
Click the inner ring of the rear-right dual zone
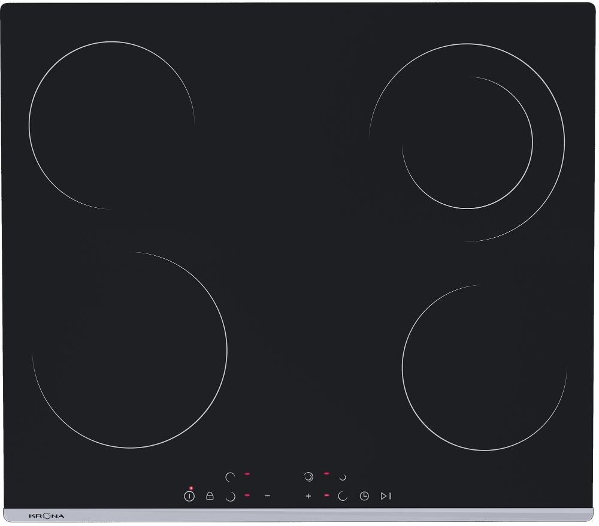[x=467, y=143]
